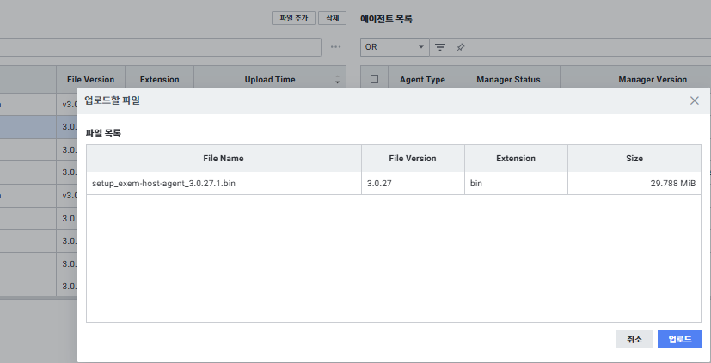Click the Upload Time sort arrow
This screenshot has height=363, width=711.
pos(336,81)
